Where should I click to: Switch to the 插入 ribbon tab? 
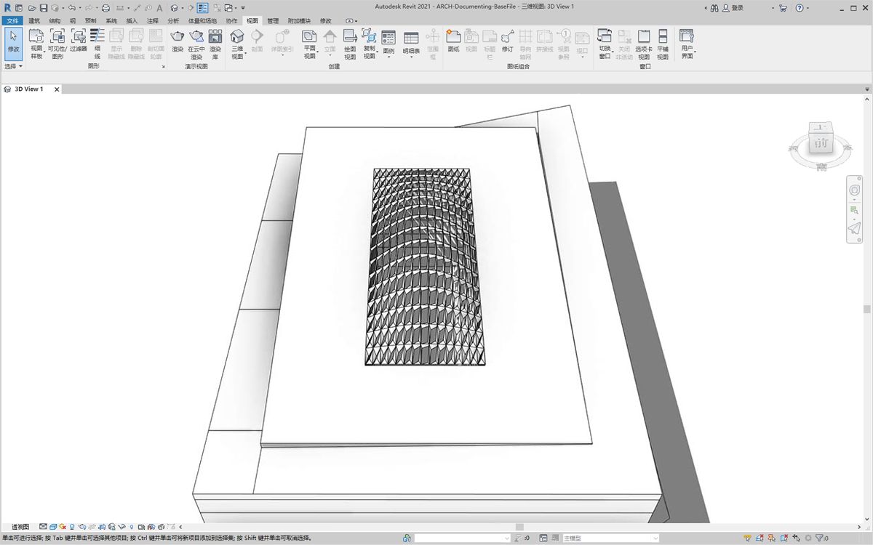tap(132, 21)
